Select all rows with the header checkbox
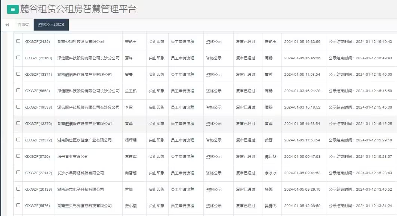Image resolution: width=397 pixels, height=216 pixels. (x=18, y=33)
